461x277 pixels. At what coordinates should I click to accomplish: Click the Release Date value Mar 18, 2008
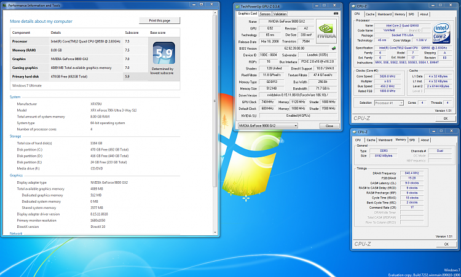(x=270, y=41)
